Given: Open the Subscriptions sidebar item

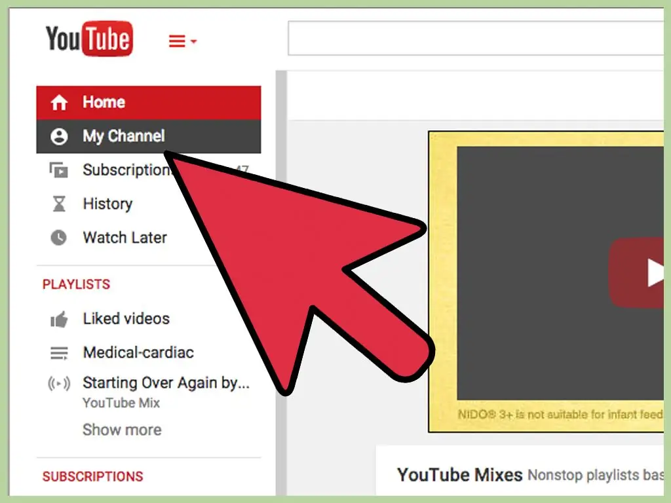Looking at the screenshot, I should point(149,170).
